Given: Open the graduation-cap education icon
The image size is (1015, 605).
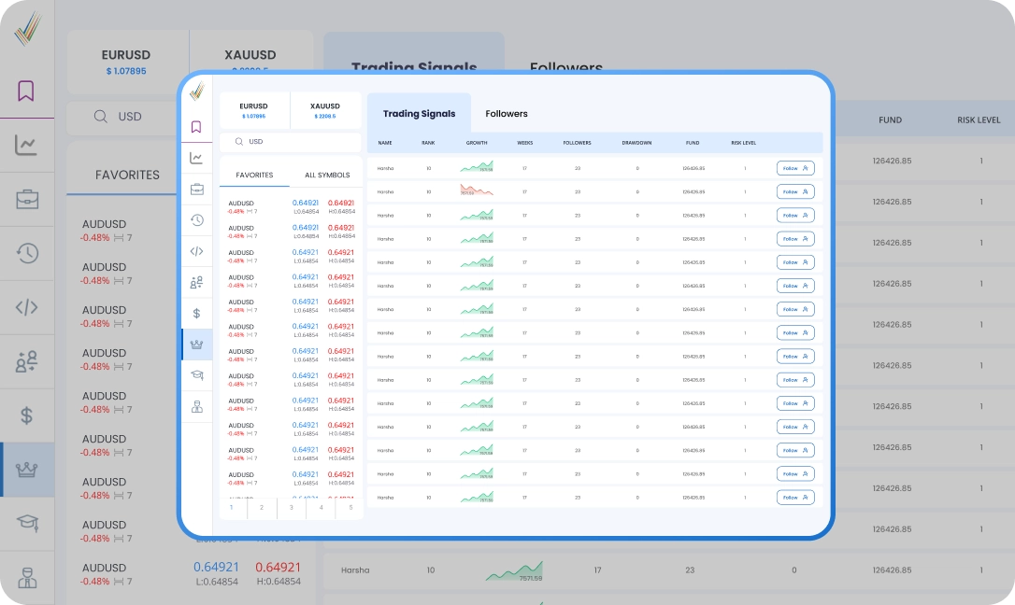Looking at the screenshot, I should click(196, 375).
